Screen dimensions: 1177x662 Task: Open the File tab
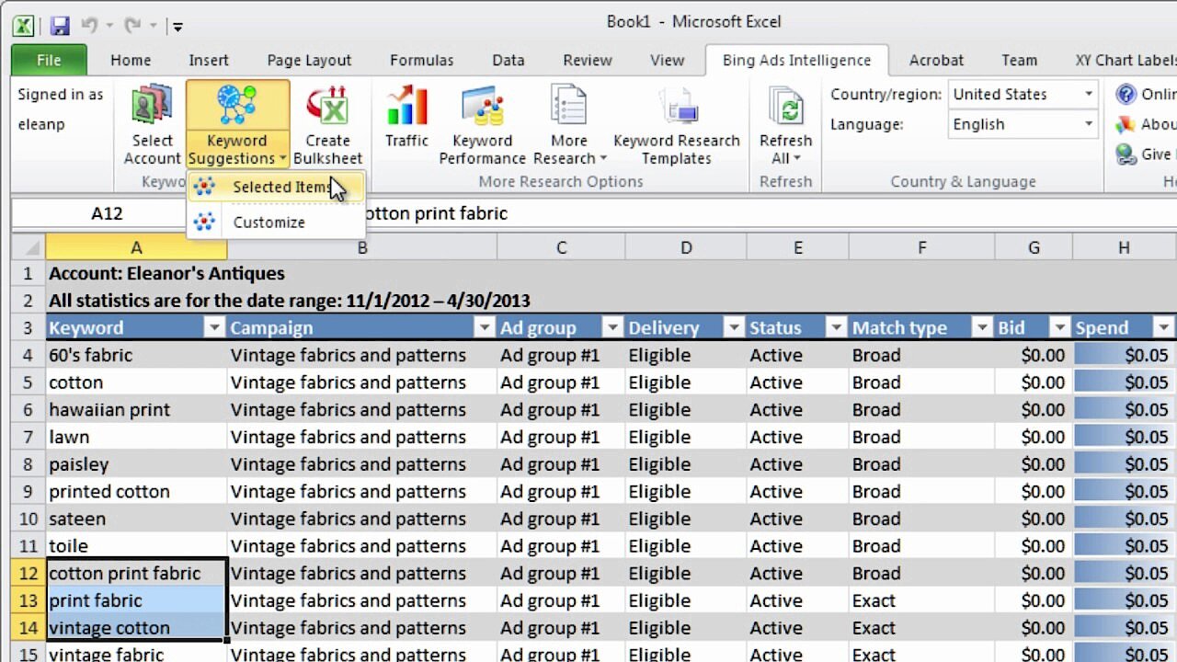click(x=49, y=60)
